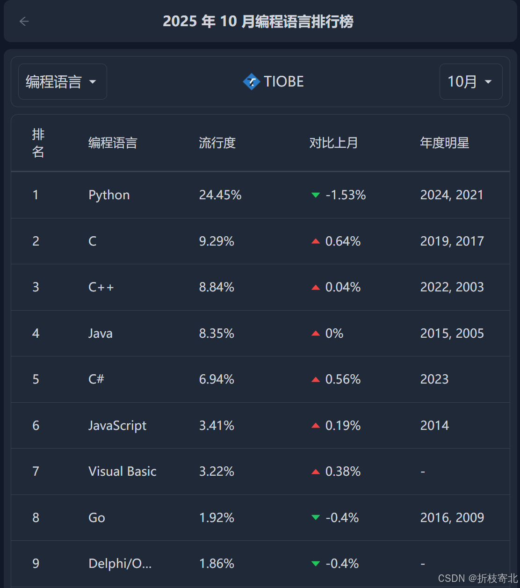Viewport: 520px width, 588px height.
Task: Click the 0.56% change value
Action: click(343, 379)
